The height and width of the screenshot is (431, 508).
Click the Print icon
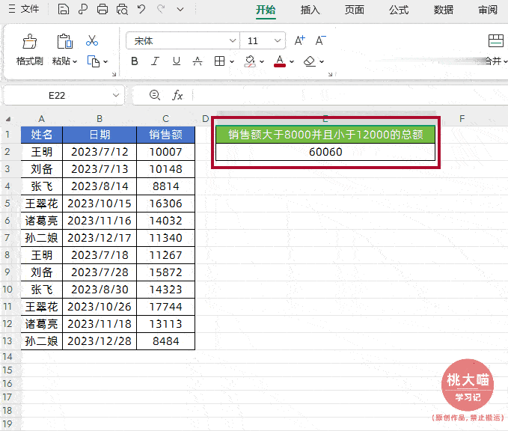click(x=102, y=9)
